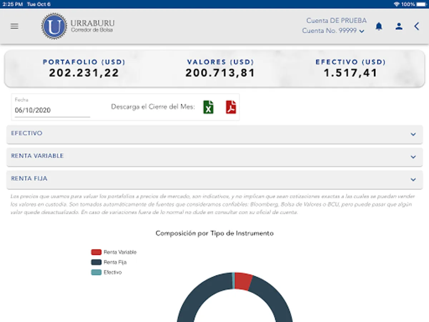
Task: Toggle Renta Fija legend swatch
Action: click(96, 262)
